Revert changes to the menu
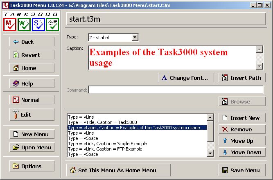This screenshot has width=273, height=180. 32,55
